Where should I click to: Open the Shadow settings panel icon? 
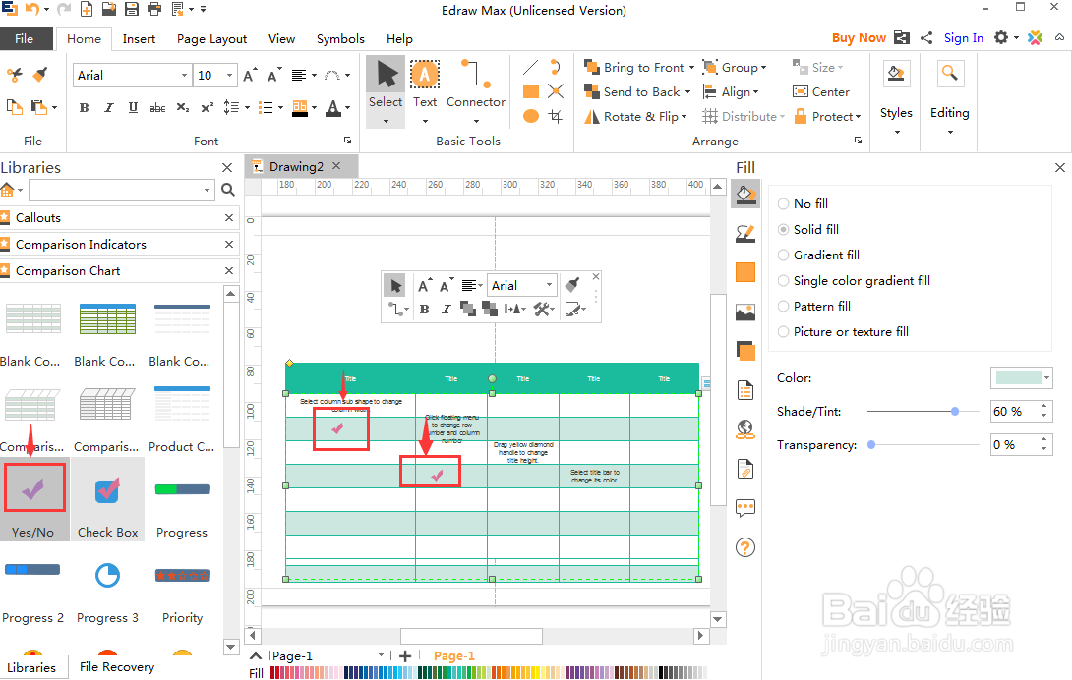(745, 272)
